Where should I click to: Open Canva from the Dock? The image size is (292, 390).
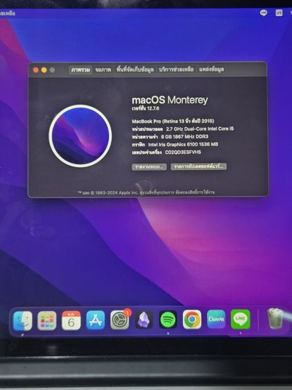pyautogui.click(x=216, y=319)
